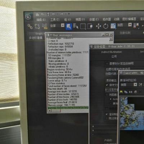This screenshot has width=144, height=144.
Task: Click the Copy Image icon in the Camera002 window
Action: tap(126, 92)
